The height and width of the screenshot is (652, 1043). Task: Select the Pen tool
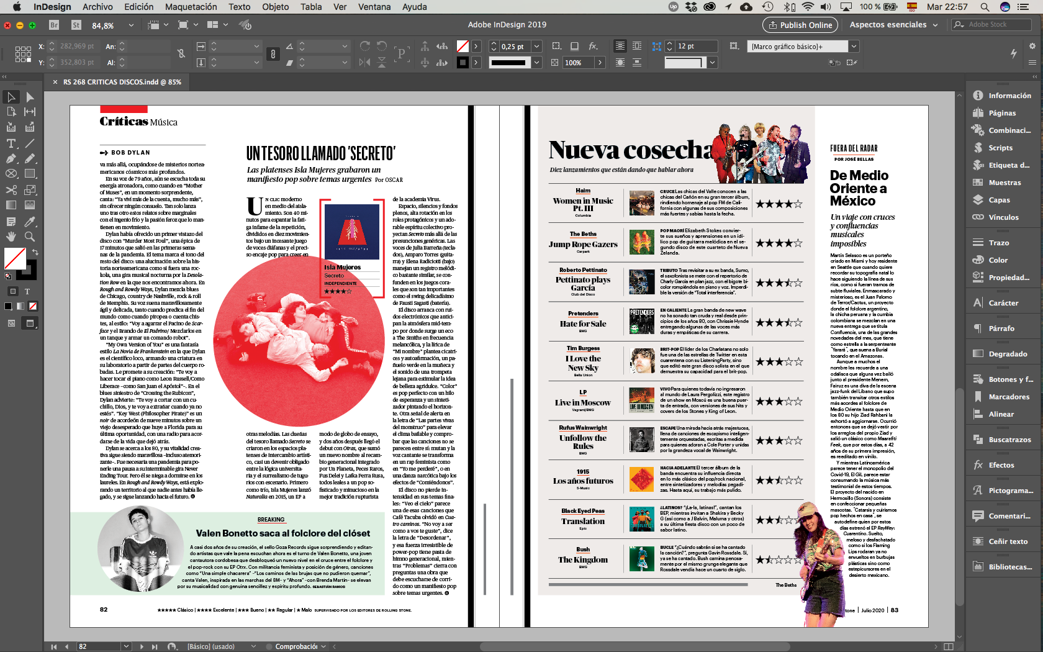(x=11, y=158)
